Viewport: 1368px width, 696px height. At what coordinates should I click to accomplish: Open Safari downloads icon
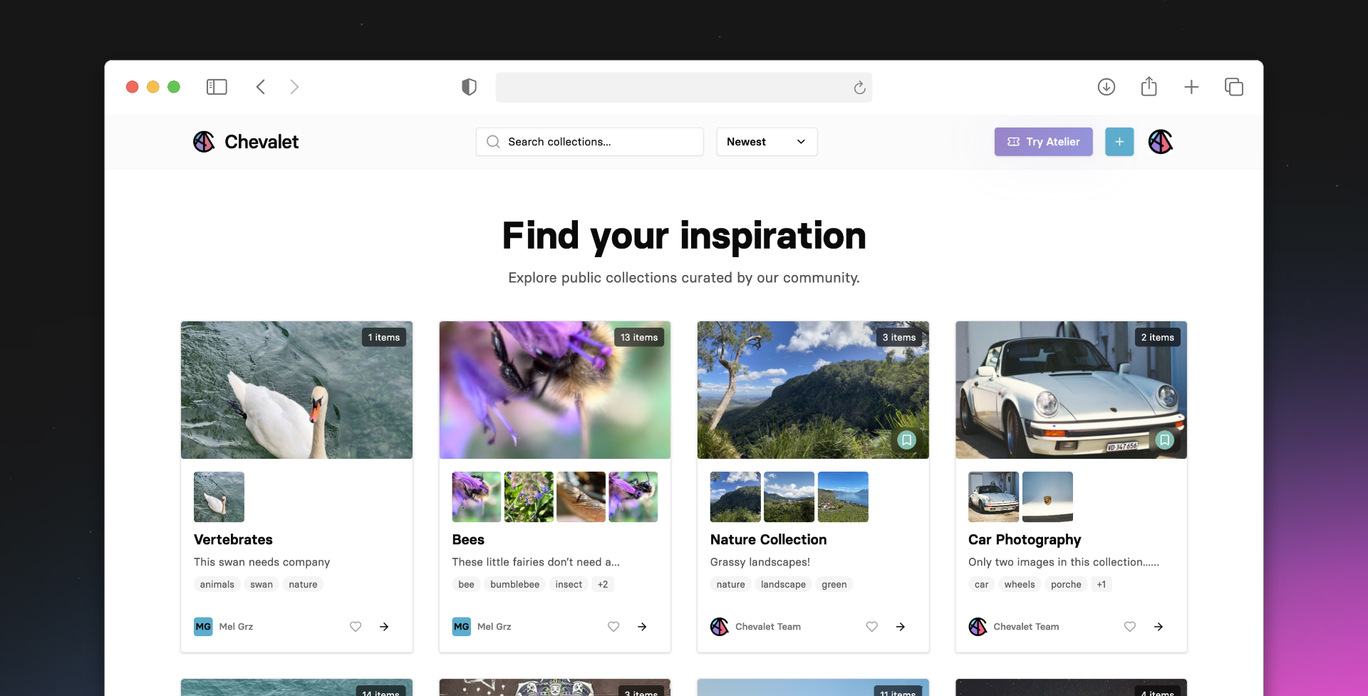1106,87
